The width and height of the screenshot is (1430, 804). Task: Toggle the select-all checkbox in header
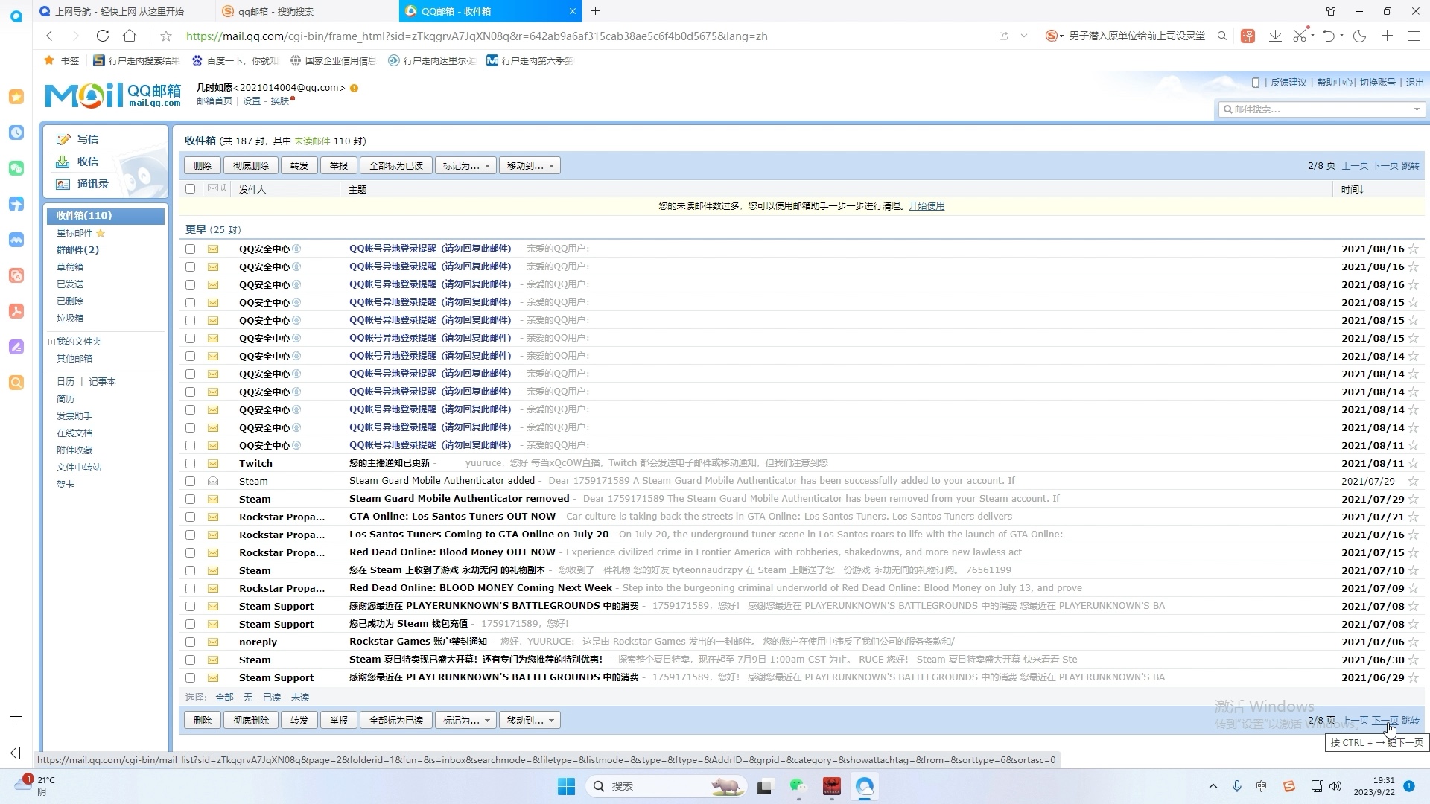(x=191, y=189)
